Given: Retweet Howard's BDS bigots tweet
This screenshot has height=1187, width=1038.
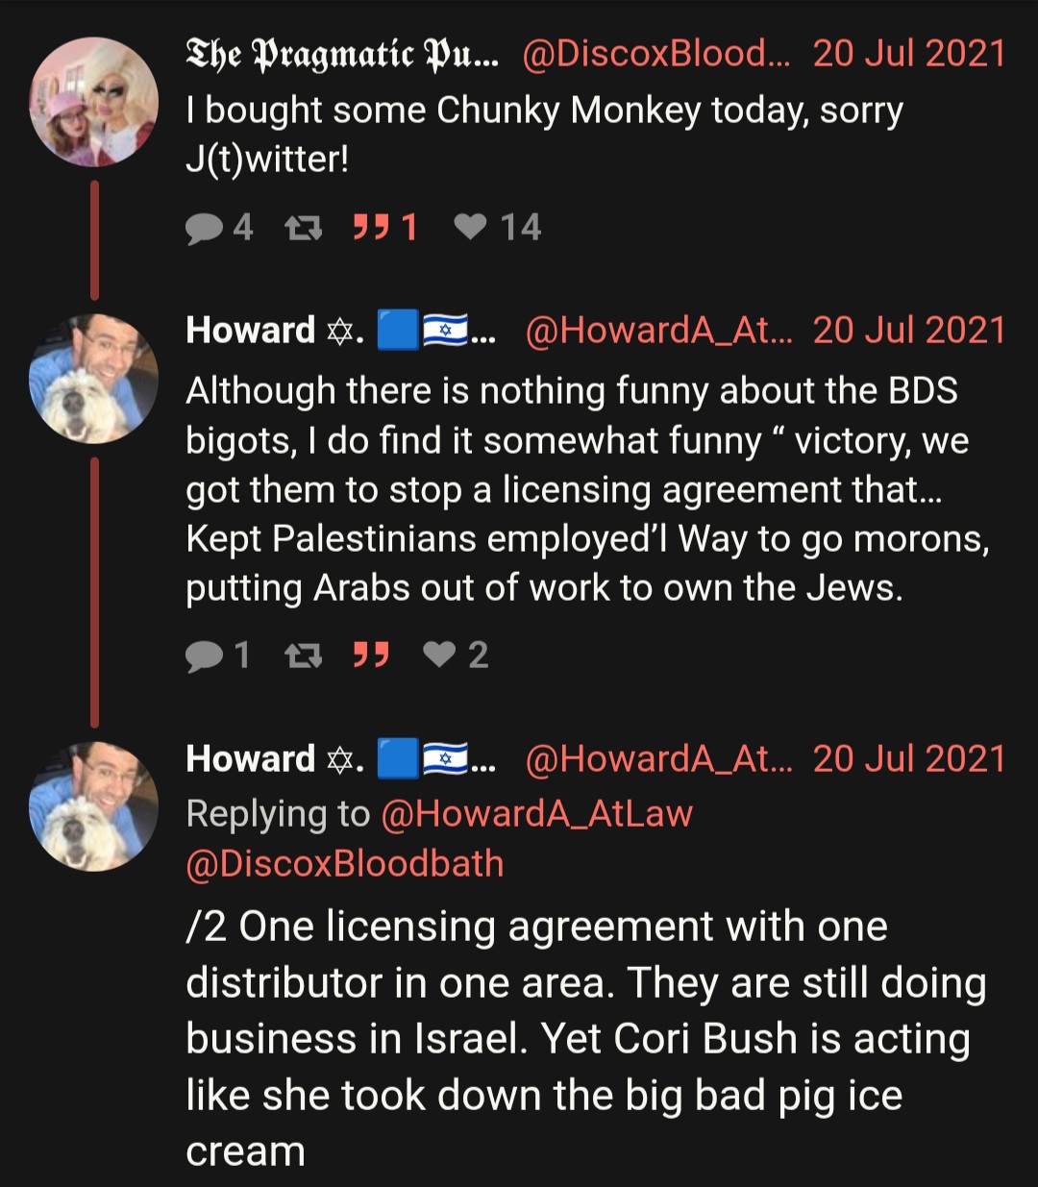Looking at the screenshot, I should (x=304, y=655).
